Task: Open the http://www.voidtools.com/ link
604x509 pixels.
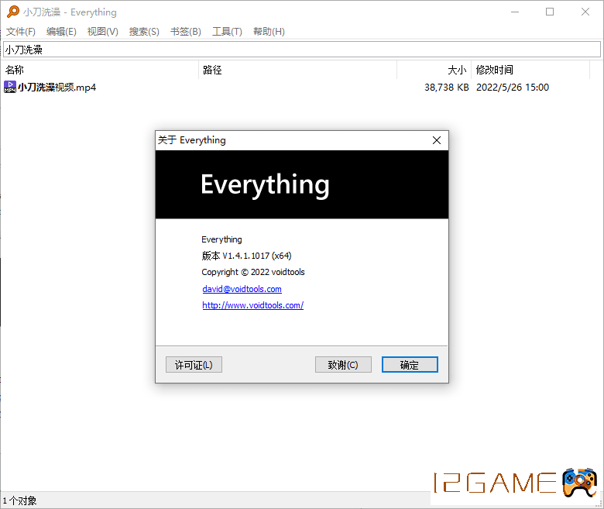Action: pyautogui.click(x=252, y=305)
